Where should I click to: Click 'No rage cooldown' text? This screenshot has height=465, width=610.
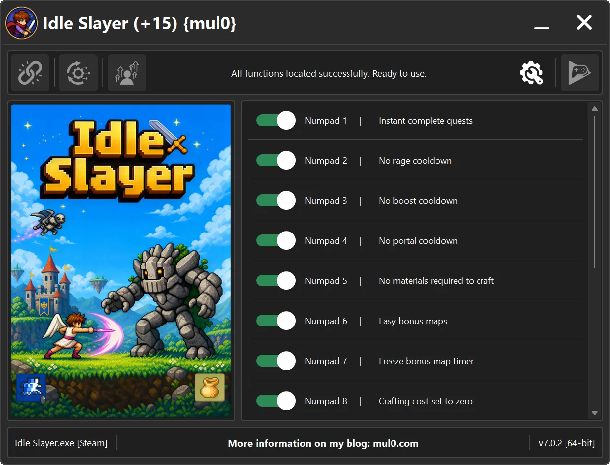[x=415, y=161]
